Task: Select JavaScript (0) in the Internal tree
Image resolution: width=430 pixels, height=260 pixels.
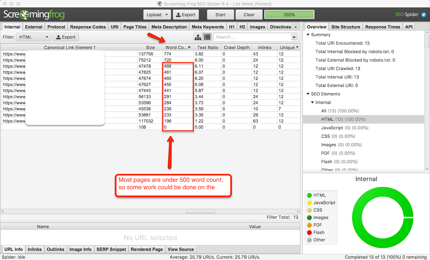Action: [x=345, y=128]
